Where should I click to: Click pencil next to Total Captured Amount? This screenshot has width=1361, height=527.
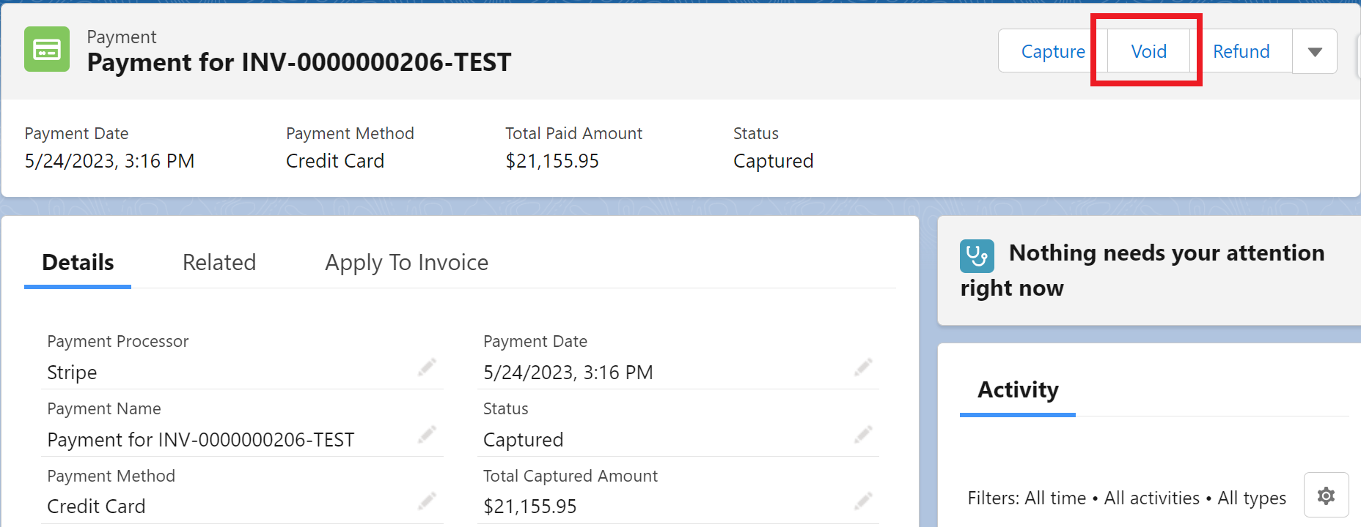tap(863, 501)
